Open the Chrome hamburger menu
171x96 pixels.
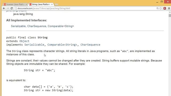[x=169, y=8]
